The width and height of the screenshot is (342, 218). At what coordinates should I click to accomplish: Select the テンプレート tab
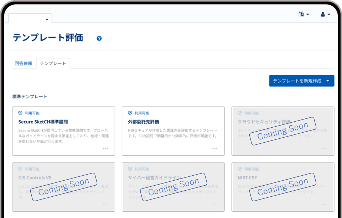coord(53,63)
